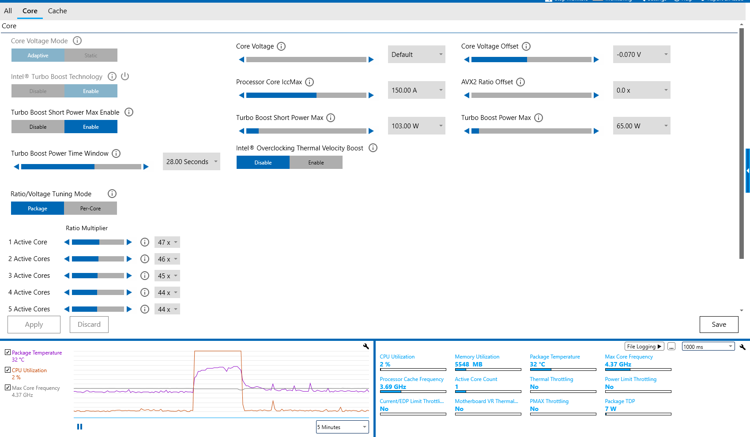Save the current profile settings
Viewport: 750px width, 437px height.
click(719, 325)
